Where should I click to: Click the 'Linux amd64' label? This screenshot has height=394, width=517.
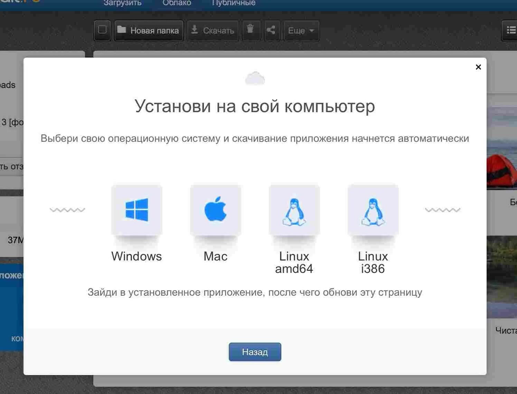pos(294,263)
